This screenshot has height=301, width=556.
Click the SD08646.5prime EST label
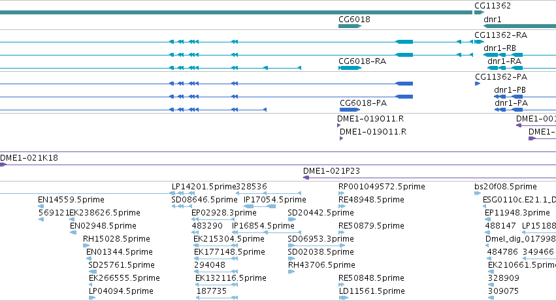[204, 200]
